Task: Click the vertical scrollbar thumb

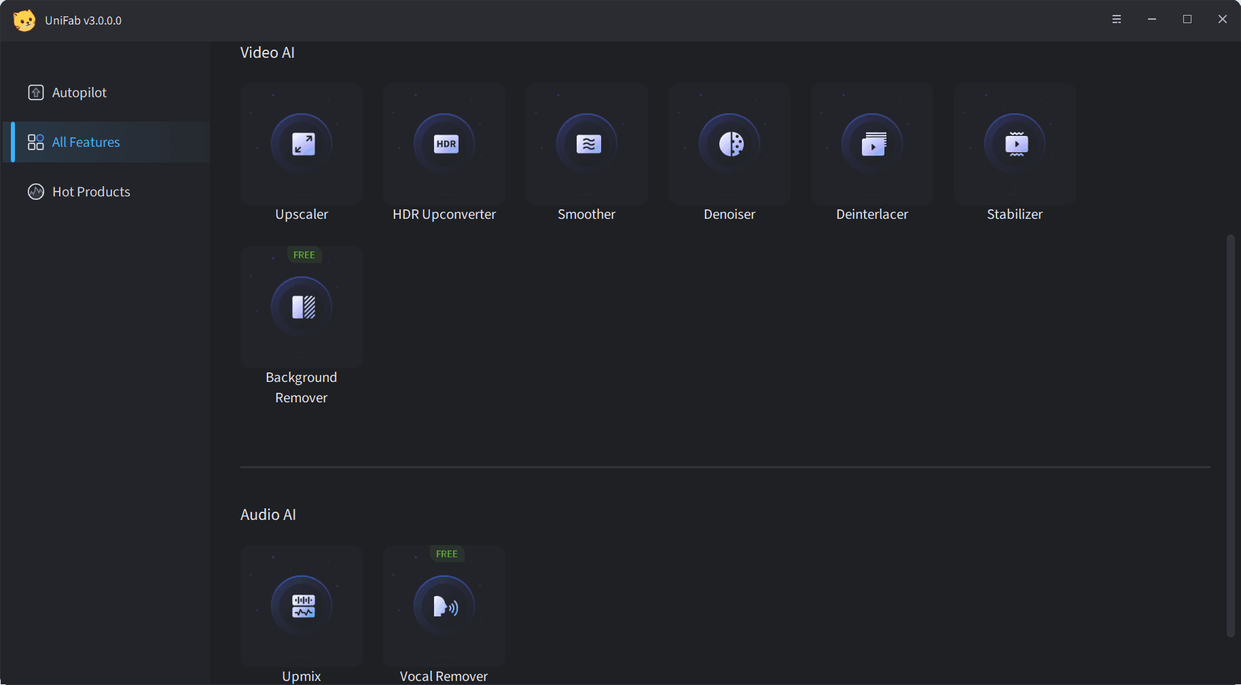Action: coord(1230,435)
